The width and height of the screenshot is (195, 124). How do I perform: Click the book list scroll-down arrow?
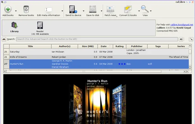pyautogui.click(x=190, y=69)
